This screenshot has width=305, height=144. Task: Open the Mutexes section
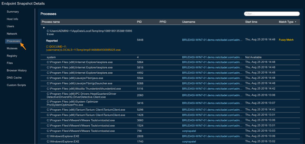tap(12, 48)
